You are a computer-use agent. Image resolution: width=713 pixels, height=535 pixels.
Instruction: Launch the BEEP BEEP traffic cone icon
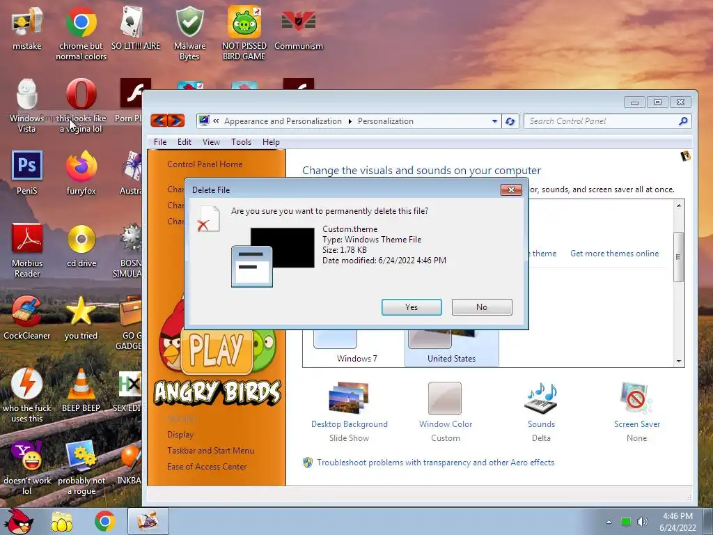pyautogui.click(x=81, y=384)
